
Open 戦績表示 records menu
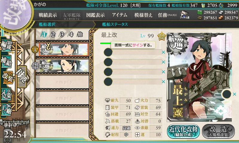click(x=48, y=15)
